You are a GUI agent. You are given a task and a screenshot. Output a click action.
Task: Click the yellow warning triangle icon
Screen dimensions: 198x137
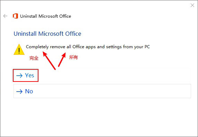19,50
